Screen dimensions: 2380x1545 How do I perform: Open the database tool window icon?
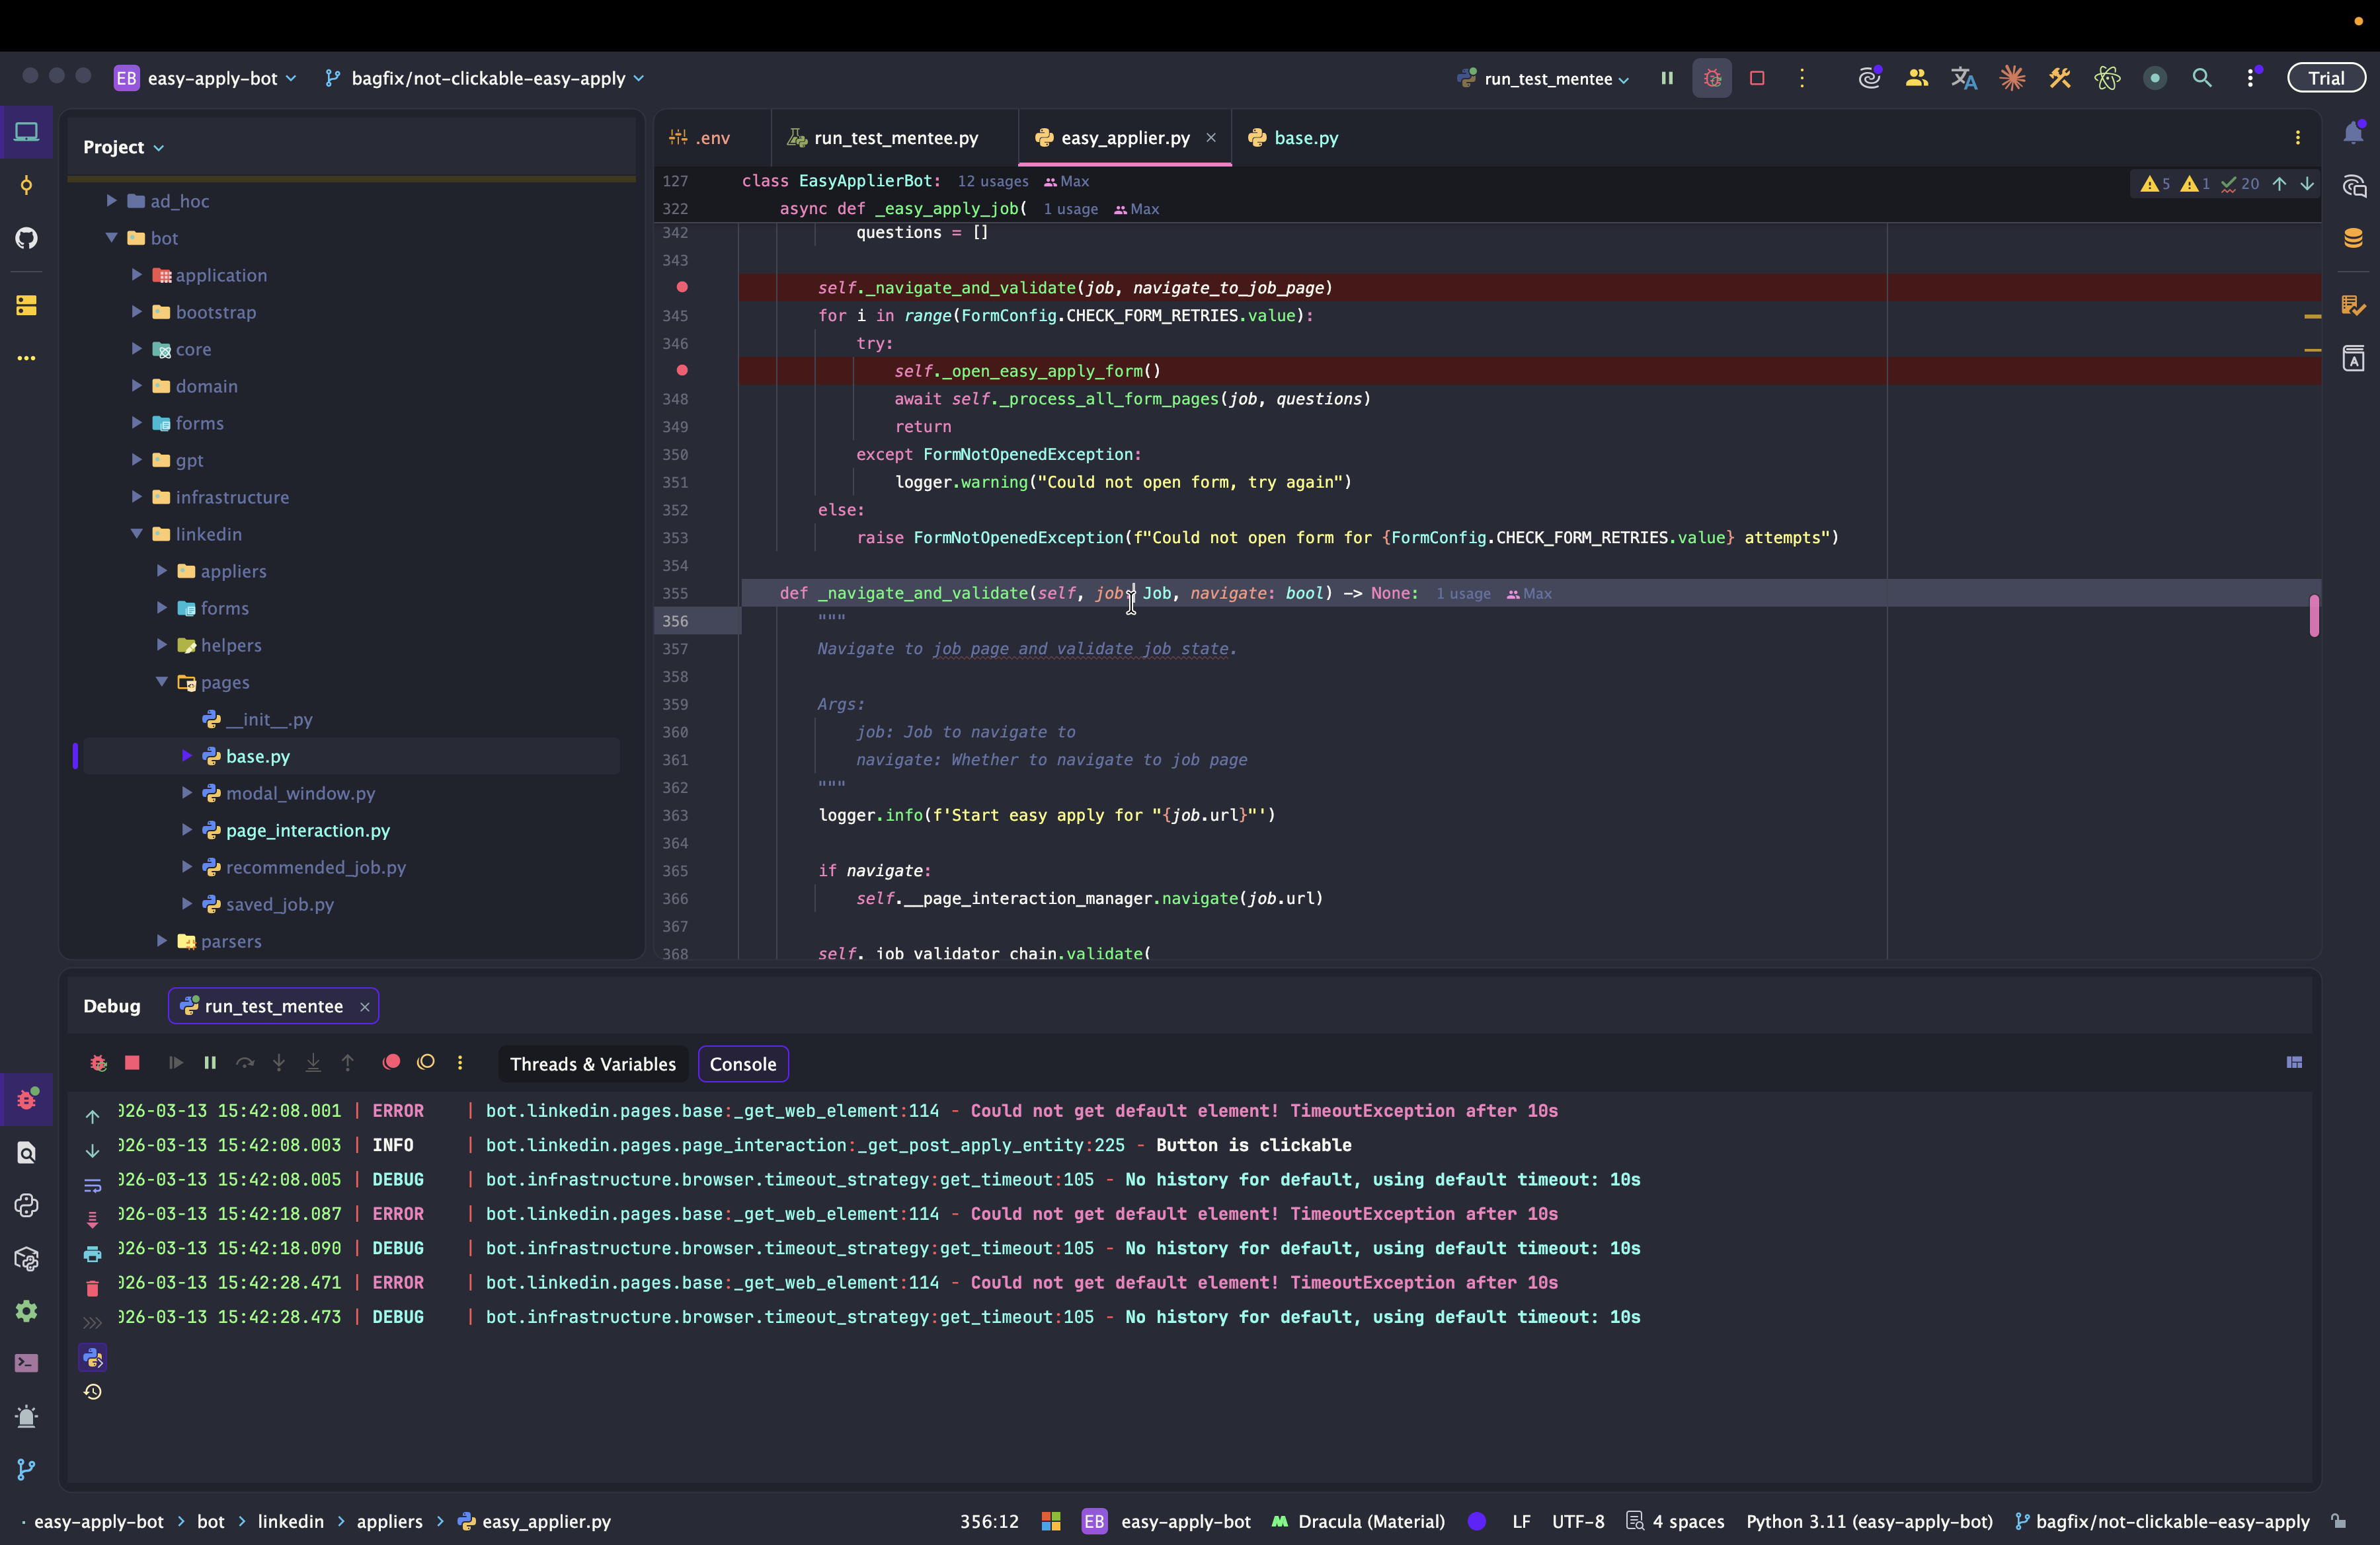2353,238
